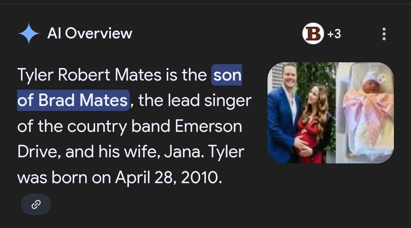Click the words "was born on"
This screenshot has height=228, width=411.
point(64,177)
